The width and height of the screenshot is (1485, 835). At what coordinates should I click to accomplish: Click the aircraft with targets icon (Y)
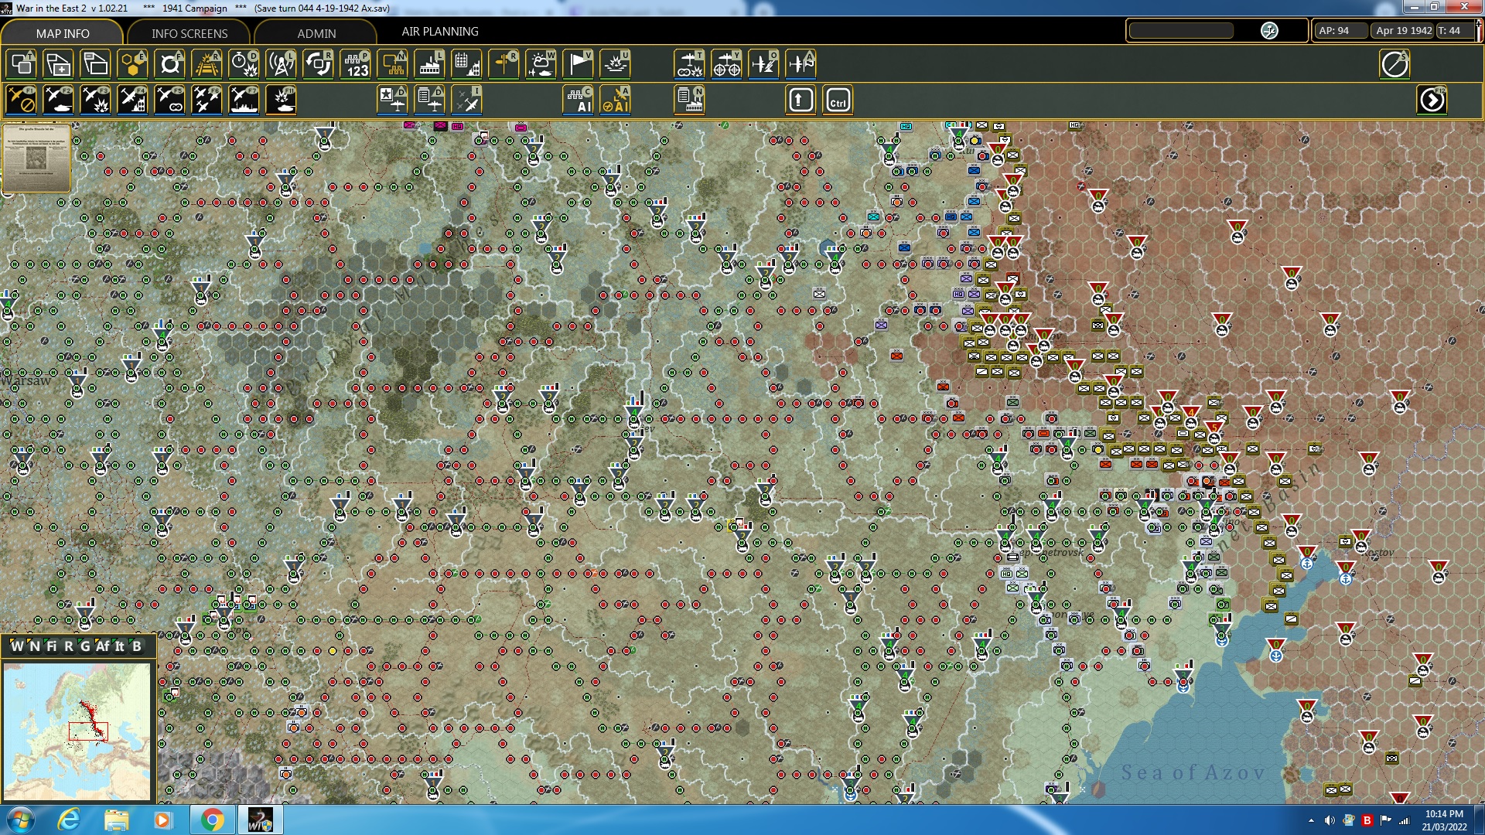coord(726,64)
